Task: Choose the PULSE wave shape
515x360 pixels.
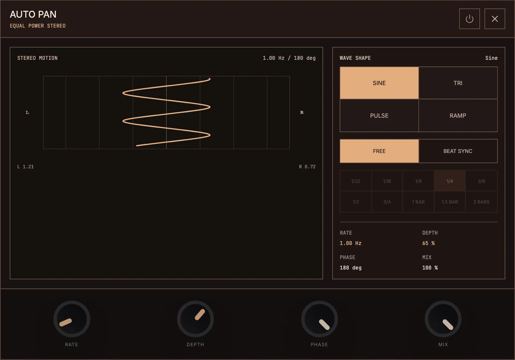Action: tap(379, 115)
